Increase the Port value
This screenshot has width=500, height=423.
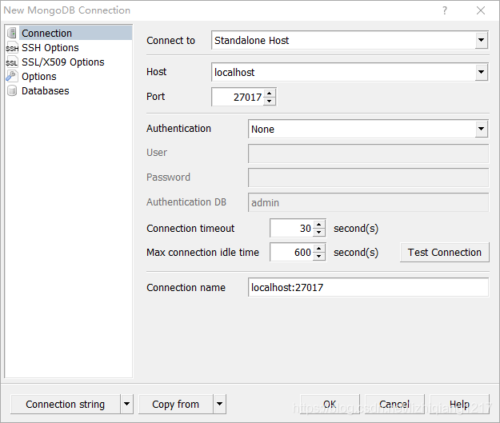[x=270, y=93]
